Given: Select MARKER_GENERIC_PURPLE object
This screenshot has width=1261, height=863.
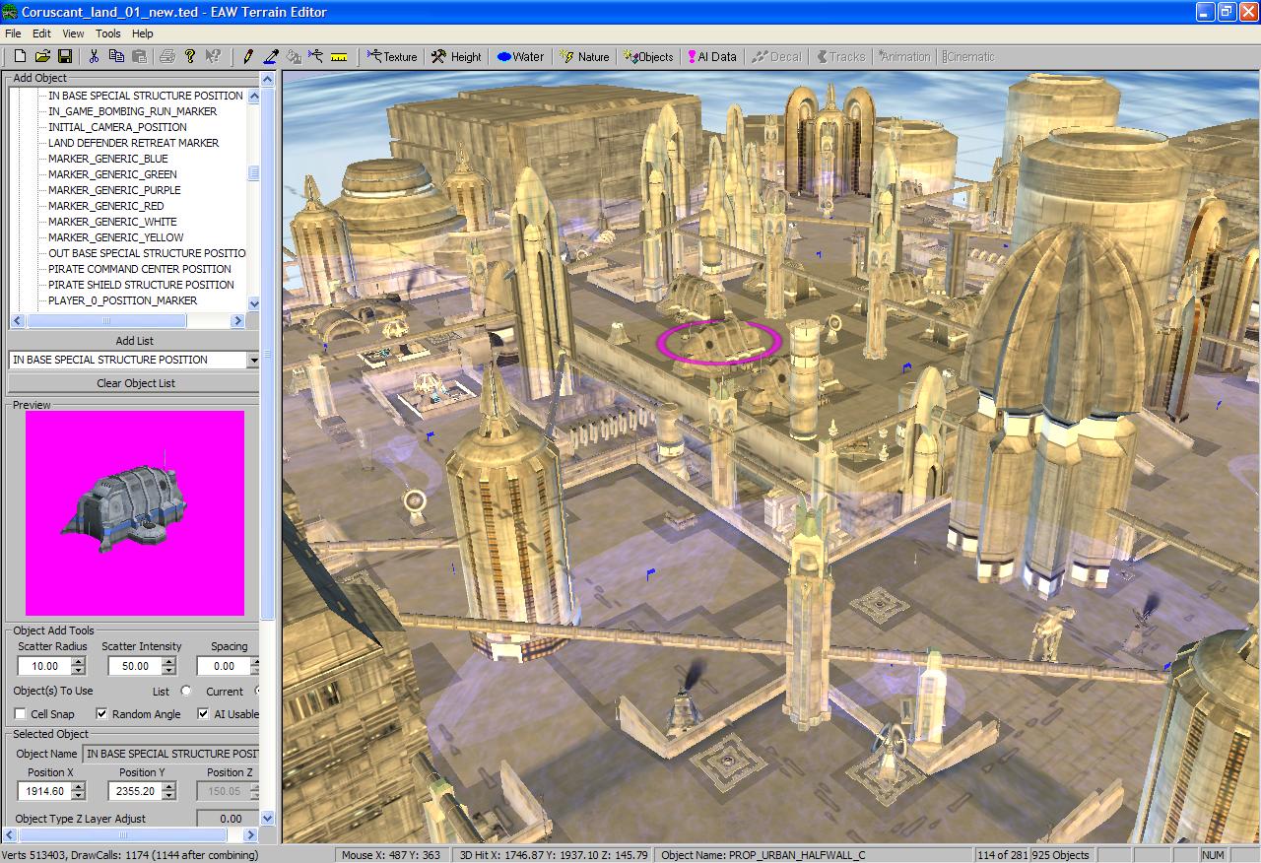Looking at the screenshot, I should coord(114,190).
